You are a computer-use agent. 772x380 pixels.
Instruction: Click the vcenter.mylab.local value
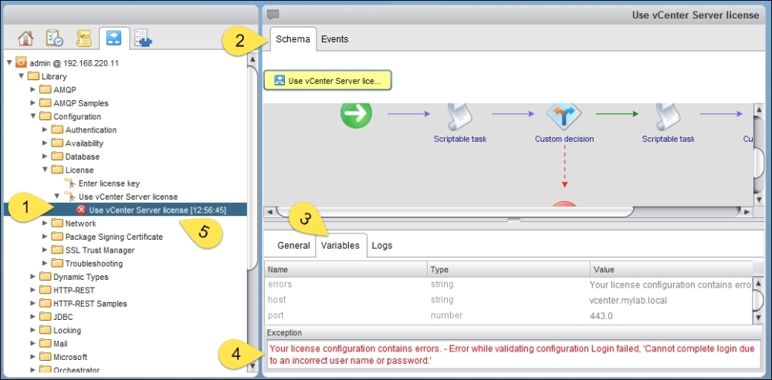628,300
